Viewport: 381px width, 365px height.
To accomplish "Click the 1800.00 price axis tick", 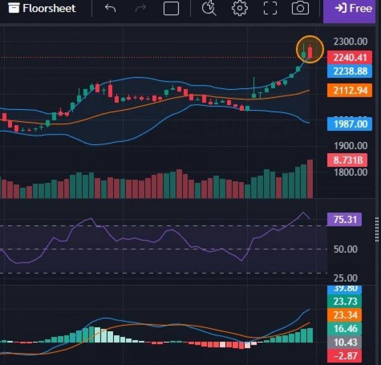I will pyautogui.click(x=350, y=172).
